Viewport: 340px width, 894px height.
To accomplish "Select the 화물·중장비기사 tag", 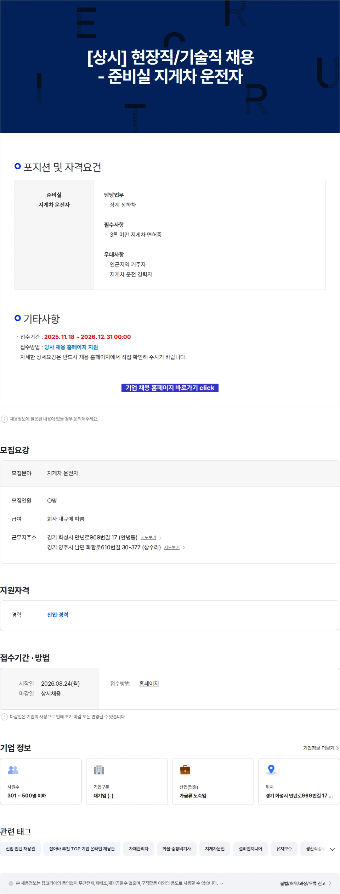I will coord(177,849).
